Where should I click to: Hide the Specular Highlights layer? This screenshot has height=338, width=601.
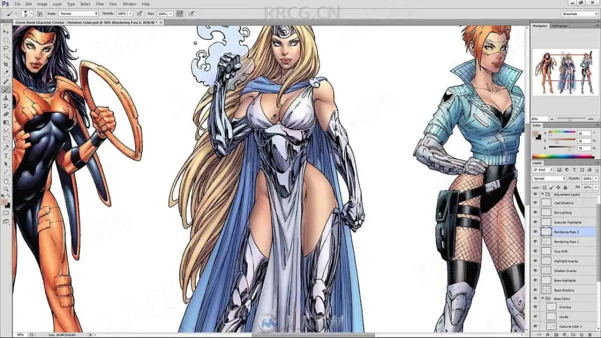pyautogui.click(x=535, y=222)
